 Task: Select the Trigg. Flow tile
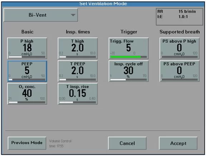[128, 48]
